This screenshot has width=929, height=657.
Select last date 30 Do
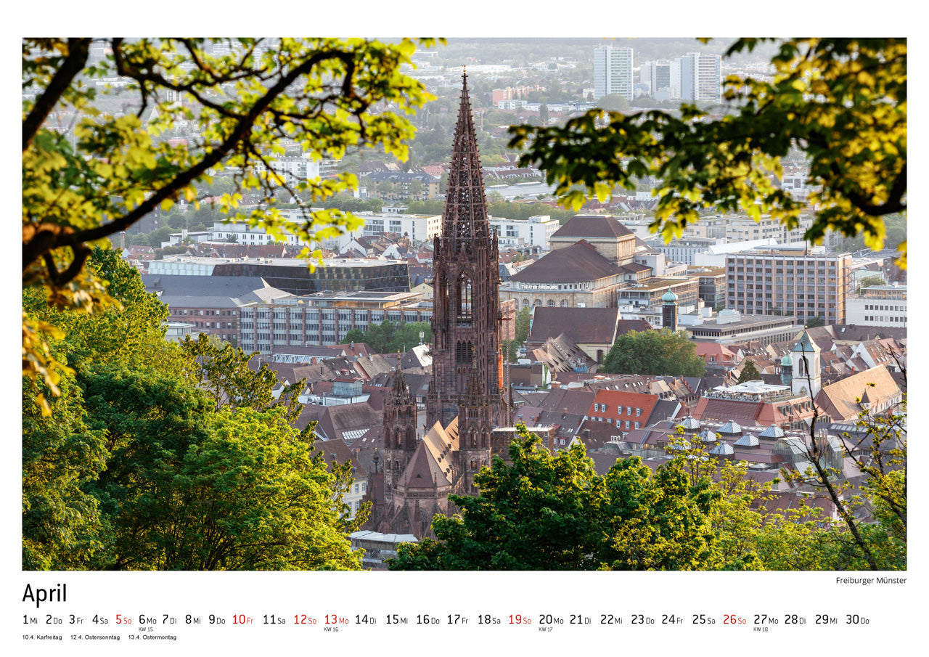tap(857, 620)
